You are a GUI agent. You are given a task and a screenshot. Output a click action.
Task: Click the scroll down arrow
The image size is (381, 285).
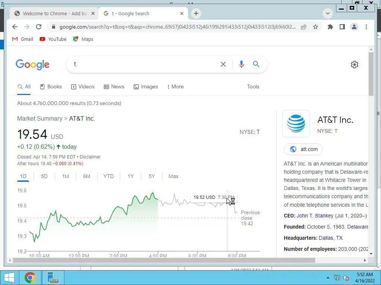point(371,254)
